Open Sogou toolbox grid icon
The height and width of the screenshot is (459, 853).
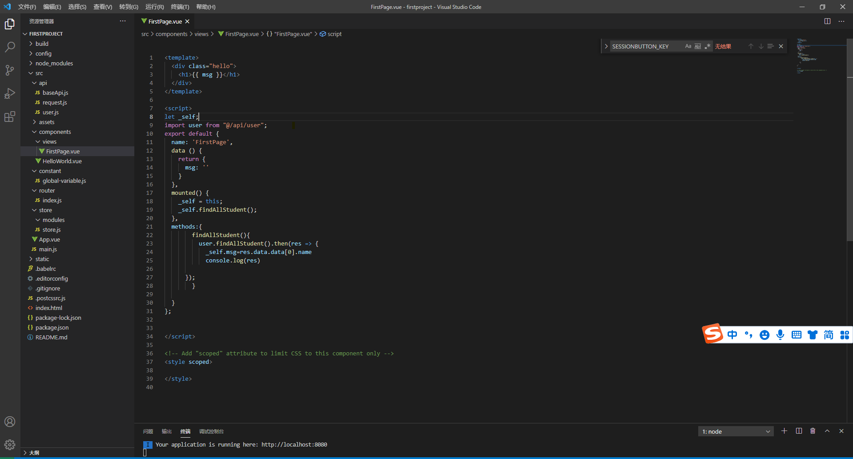[845, 335]
